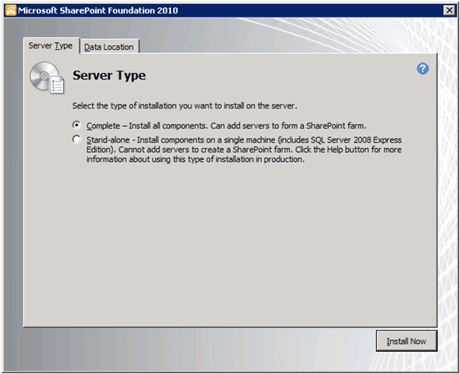Click the bold Server Type heading
Screen dimensions: 460x374
click(109, 75)
